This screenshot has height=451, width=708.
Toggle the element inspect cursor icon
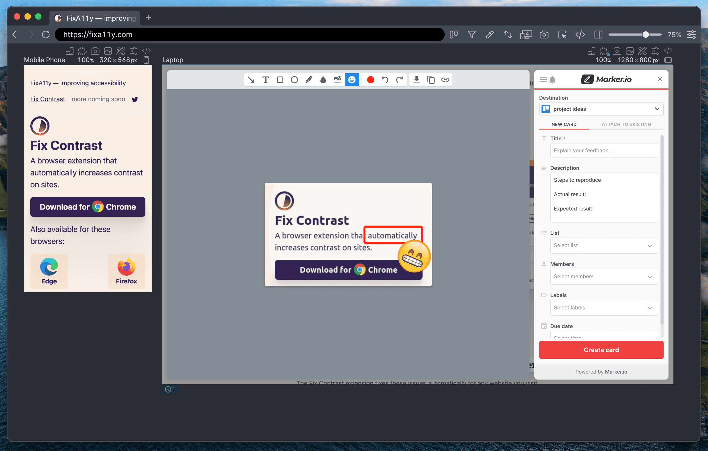(x=562, y=35)
